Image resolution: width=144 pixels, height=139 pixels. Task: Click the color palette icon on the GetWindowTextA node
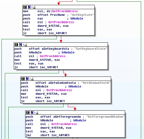pos(23,79)
